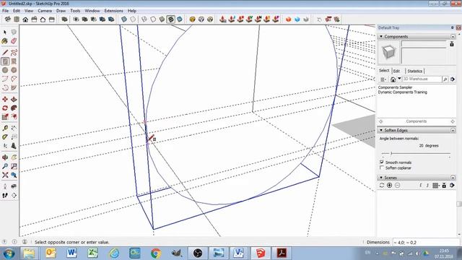Viewport: 462px width, 260px height.
Task: Open Chrome from taskbar
Action: coord(156,253)
